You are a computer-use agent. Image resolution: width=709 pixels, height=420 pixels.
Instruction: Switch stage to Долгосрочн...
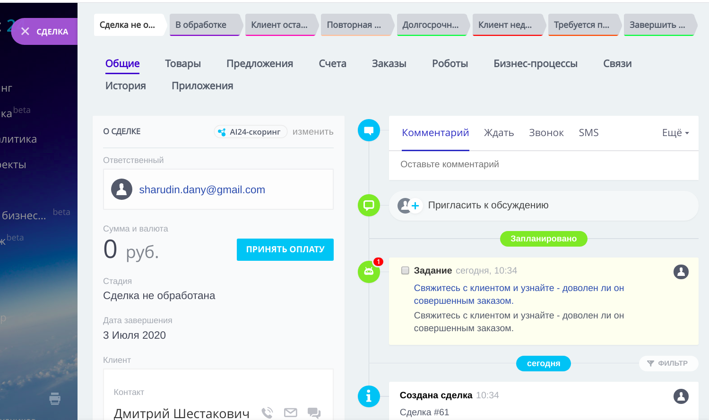coord(433,25)
